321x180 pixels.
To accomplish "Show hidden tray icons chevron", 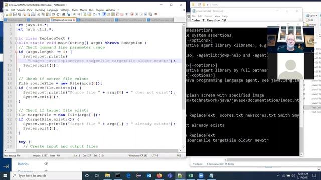I will tap(278, 175).
